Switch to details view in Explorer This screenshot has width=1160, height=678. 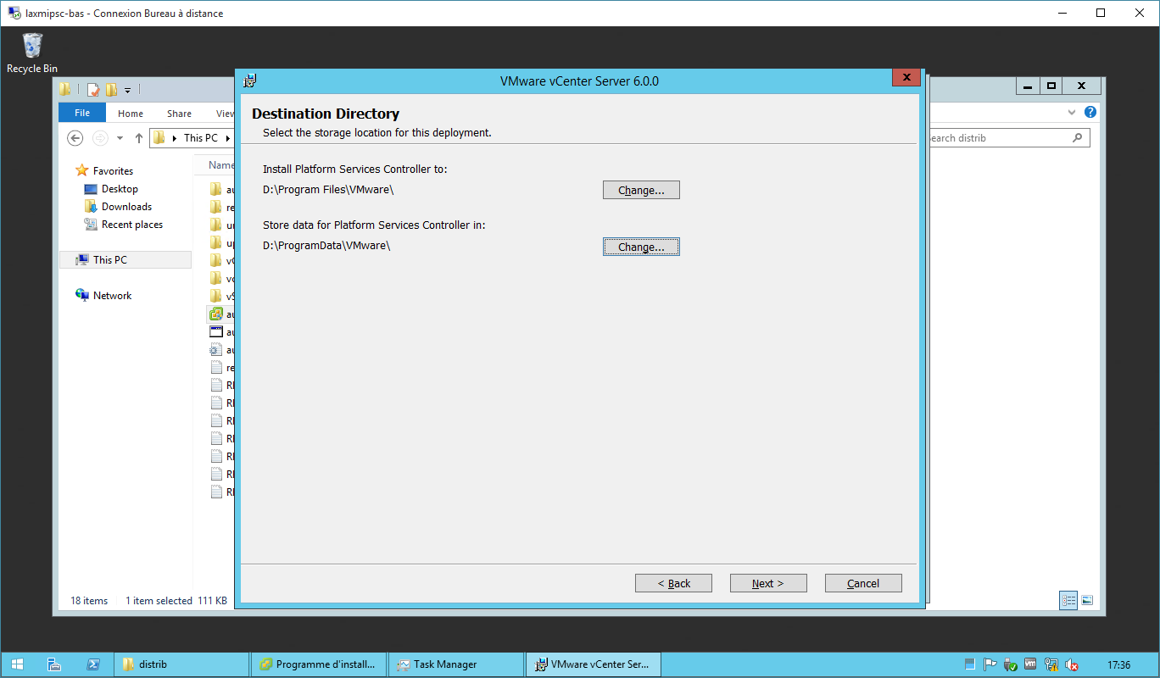pos(1068,600)
